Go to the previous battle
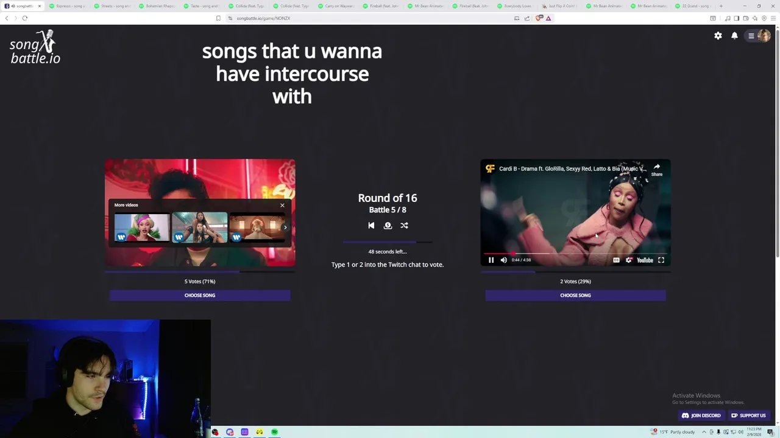The height and width of the screenshot is (438, 780). click(371, 225)
